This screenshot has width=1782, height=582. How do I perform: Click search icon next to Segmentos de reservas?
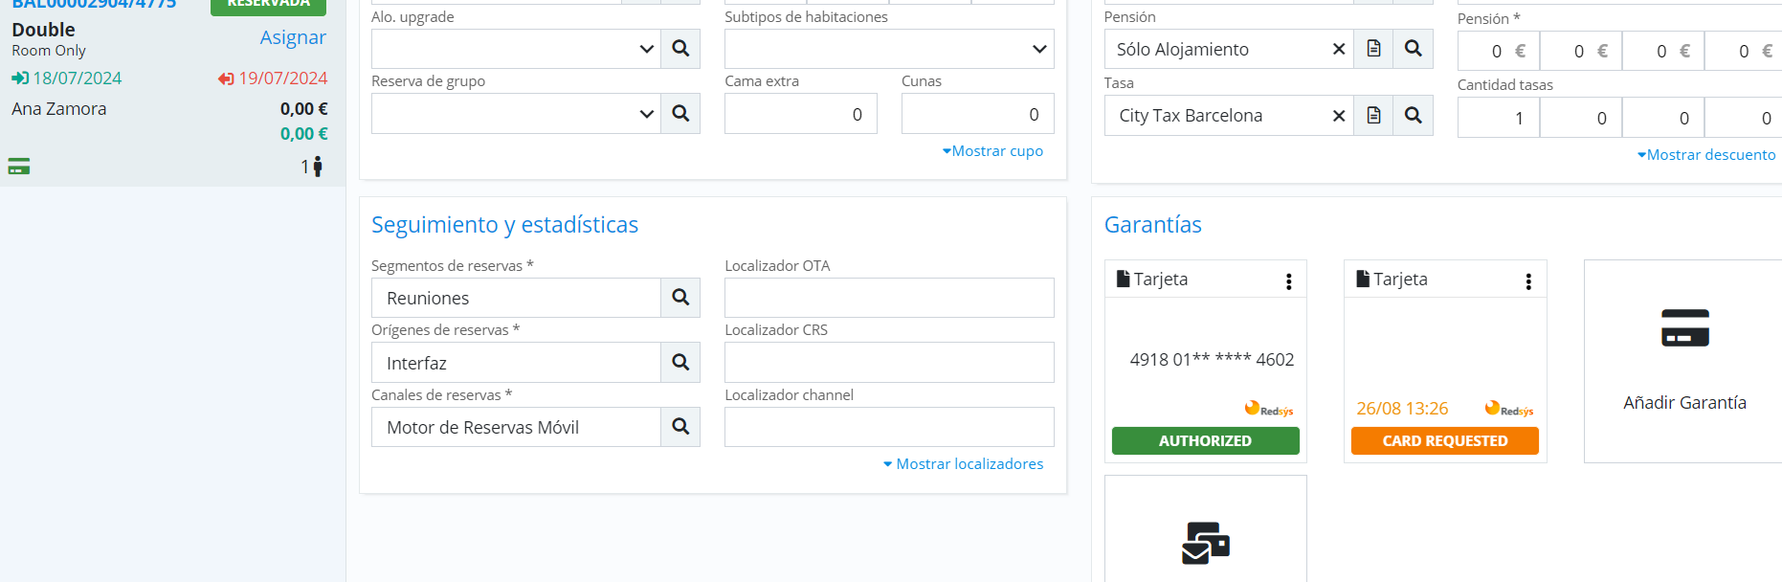click(680, 298)
